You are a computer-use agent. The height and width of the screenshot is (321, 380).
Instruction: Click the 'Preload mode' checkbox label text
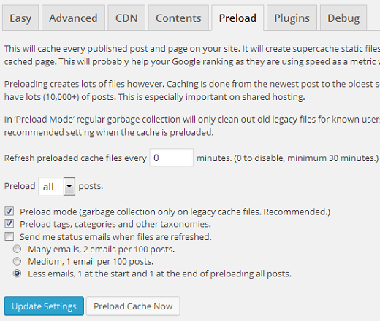[175, 212]
